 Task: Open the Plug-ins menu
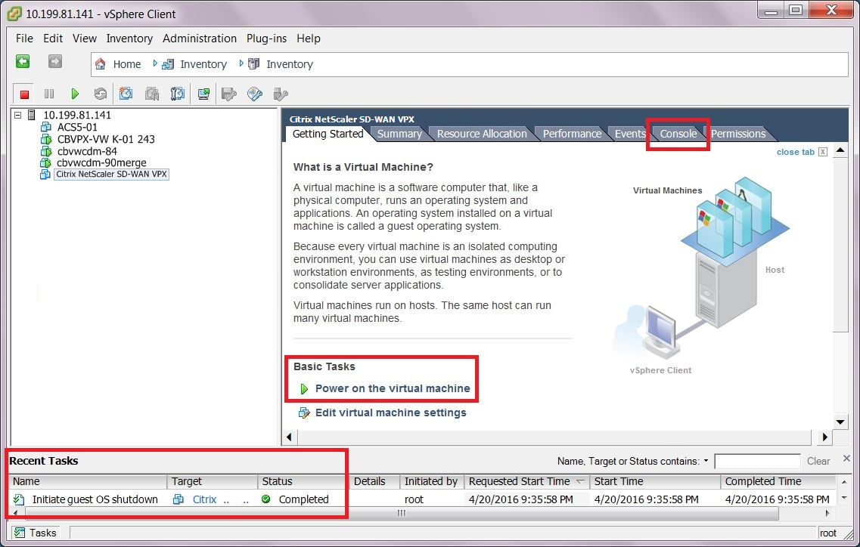pos(266,39)
